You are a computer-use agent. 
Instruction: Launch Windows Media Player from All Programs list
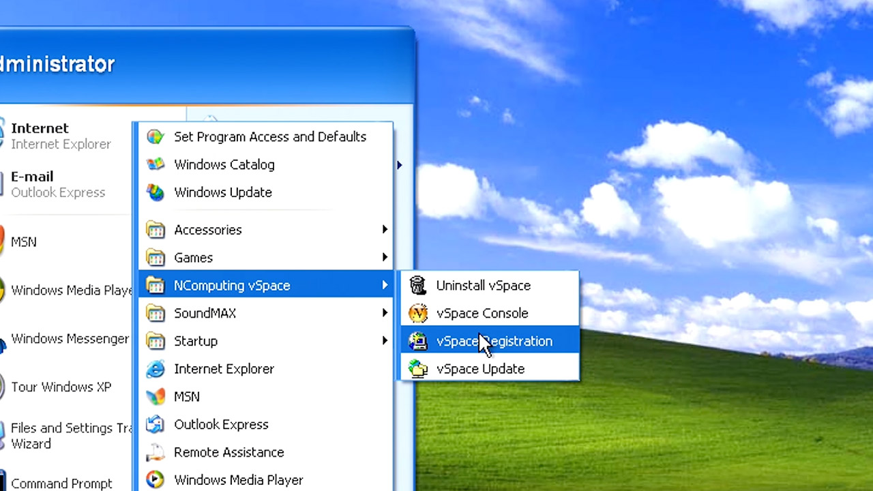[266, 480]
